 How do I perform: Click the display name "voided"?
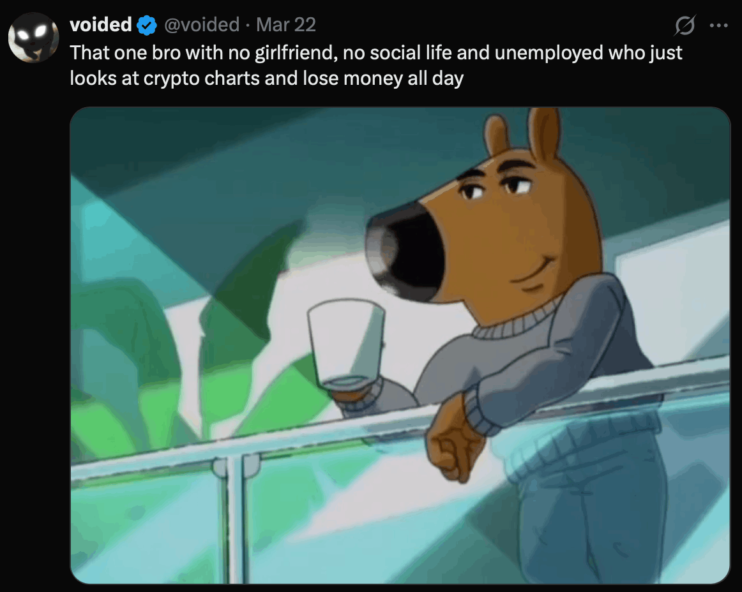point(101,25)
